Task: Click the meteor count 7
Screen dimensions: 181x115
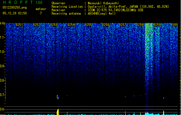Action: point(41,13)
